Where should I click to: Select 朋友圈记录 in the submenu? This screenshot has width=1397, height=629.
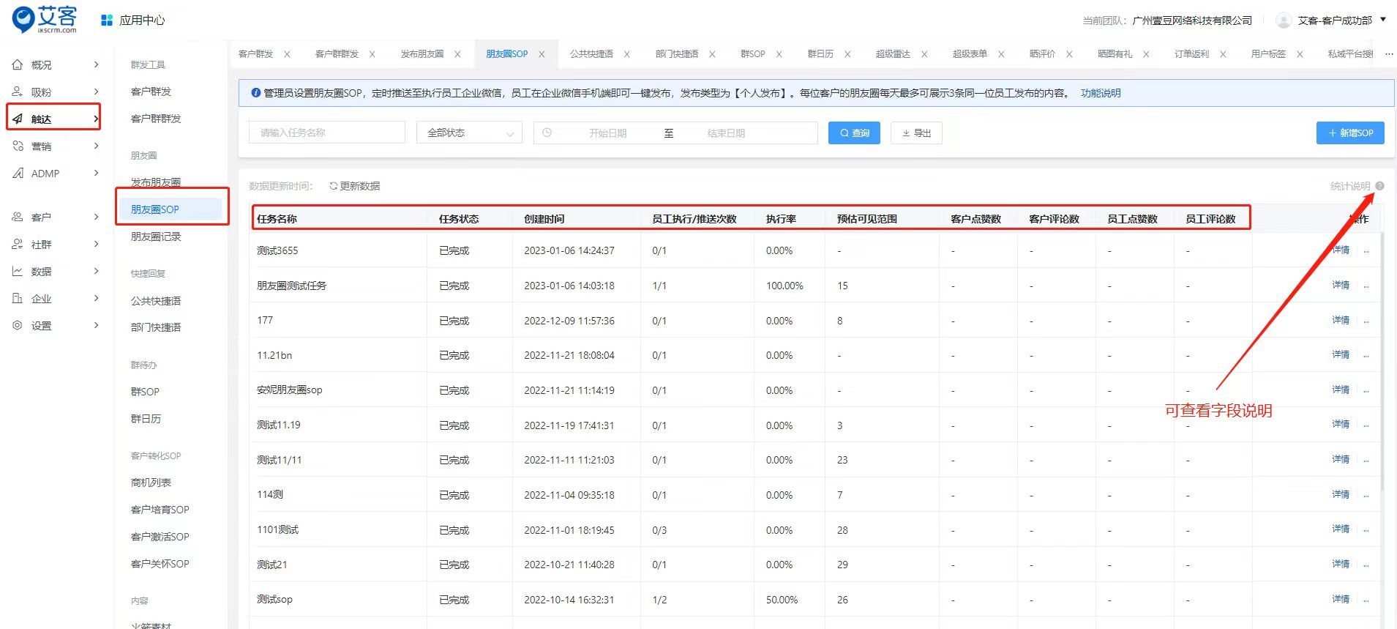[x=156, y=237]
